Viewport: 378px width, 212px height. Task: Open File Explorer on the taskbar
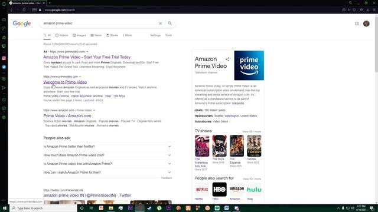pos(111,208)
